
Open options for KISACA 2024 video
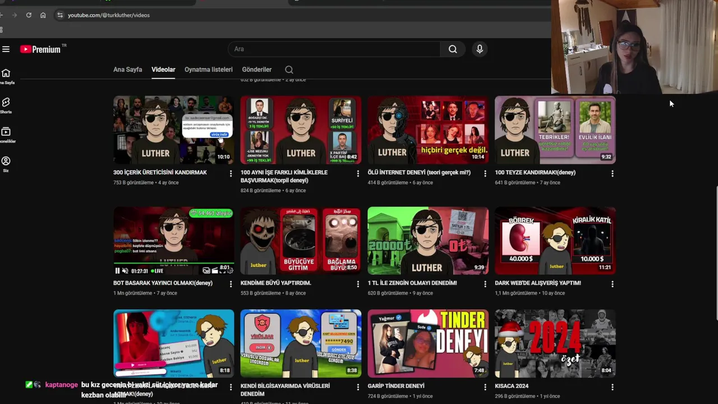[x=613, y=387]
